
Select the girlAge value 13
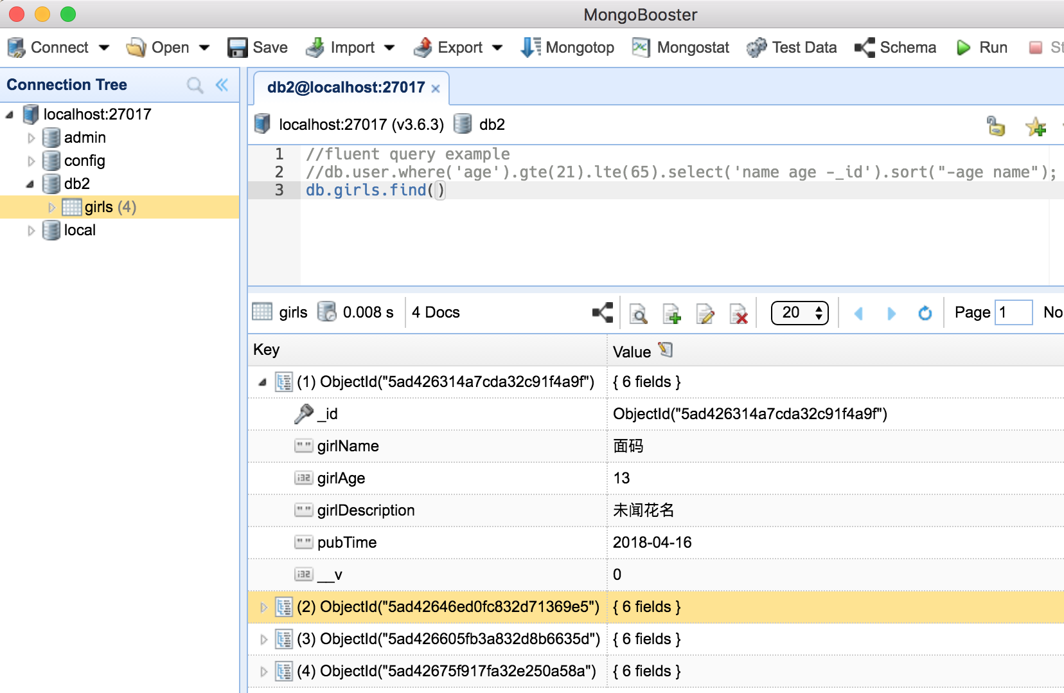pos(621,478)
